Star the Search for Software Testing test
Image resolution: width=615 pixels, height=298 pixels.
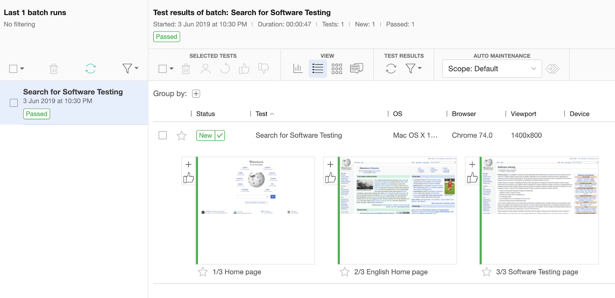click(x=181, y=135)
